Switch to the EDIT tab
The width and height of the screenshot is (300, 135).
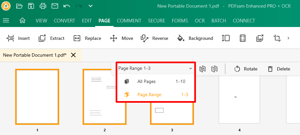(x=87, y=21)
